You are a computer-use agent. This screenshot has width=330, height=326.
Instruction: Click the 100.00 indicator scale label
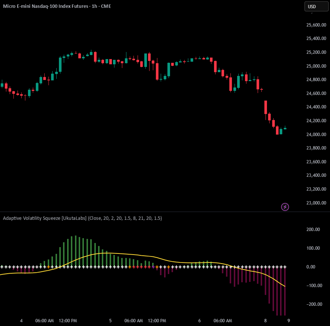313,248
